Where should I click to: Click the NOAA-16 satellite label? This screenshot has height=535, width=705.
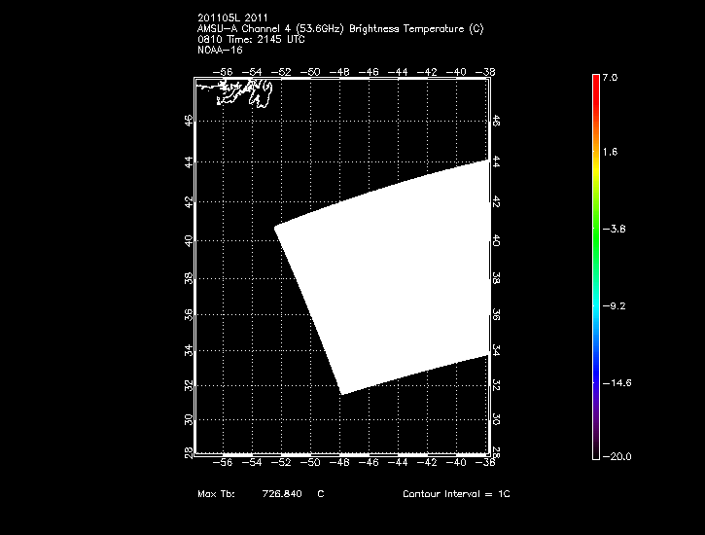click(x=218, y=50)
